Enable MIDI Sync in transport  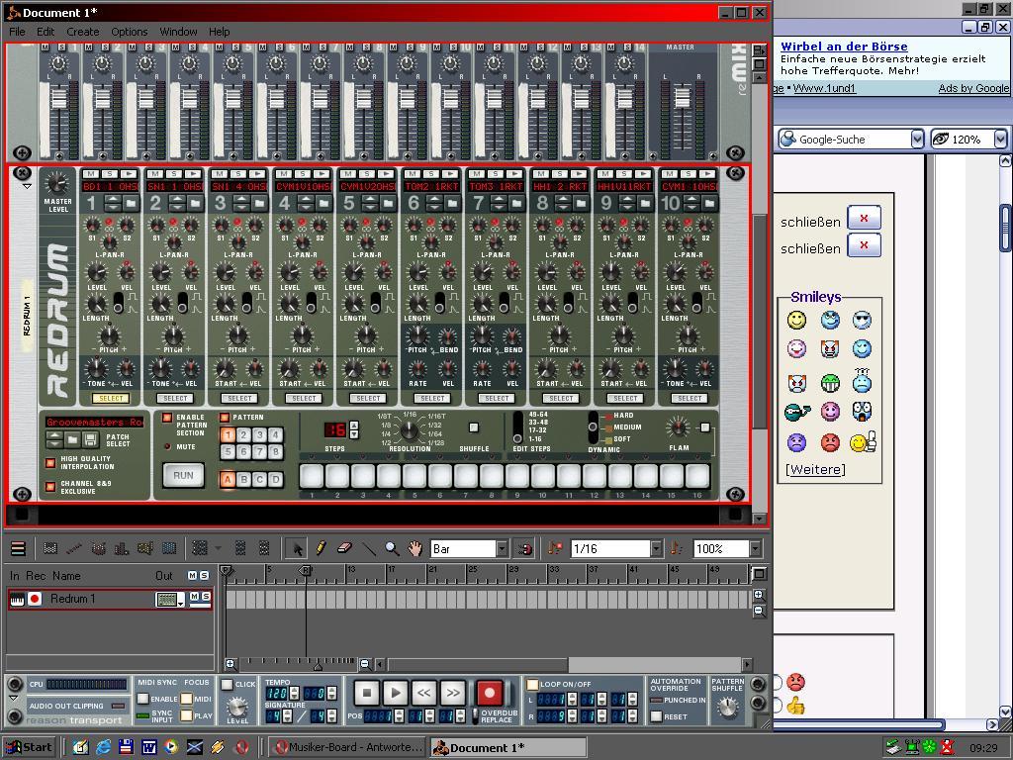point(143,699)
